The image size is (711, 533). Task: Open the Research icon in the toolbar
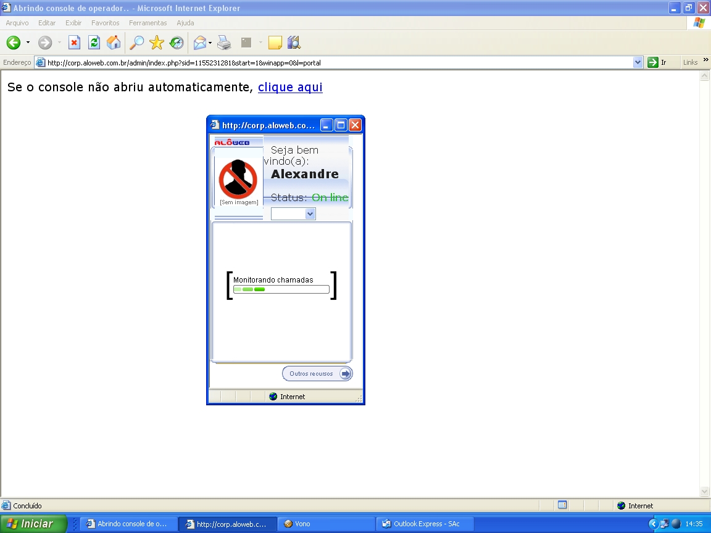tap(294, 43)
